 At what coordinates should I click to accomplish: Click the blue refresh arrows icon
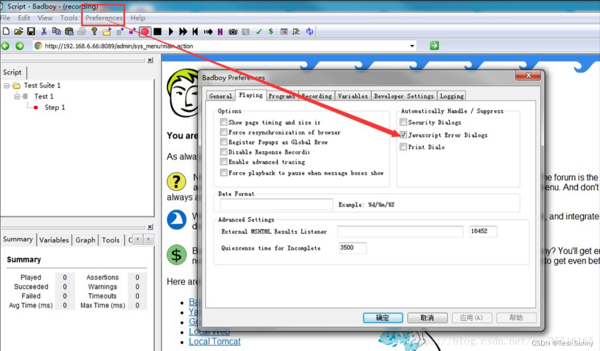310,32
